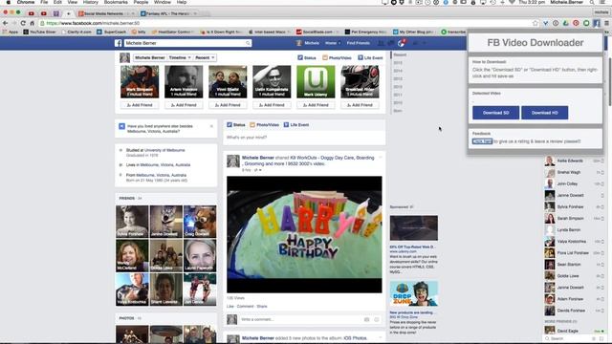This screenshot has height=344, width=612.
Task: Open the Bookmarks menu
Action: [x=116, y=2]
